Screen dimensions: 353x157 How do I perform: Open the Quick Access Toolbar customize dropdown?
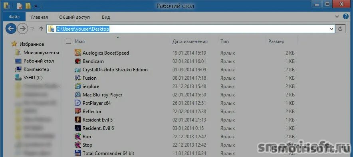[36, 6]
